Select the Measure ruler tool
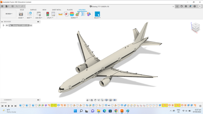 tap(61, 14)
